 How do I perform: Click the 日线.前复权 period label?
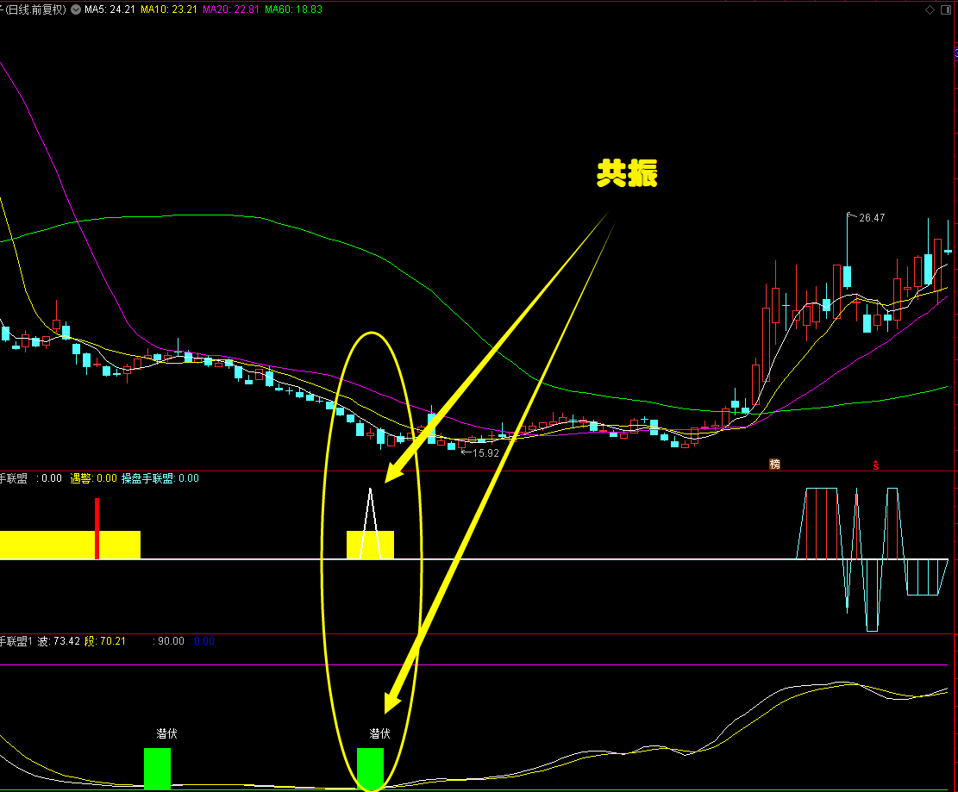(x=34, y=9)
